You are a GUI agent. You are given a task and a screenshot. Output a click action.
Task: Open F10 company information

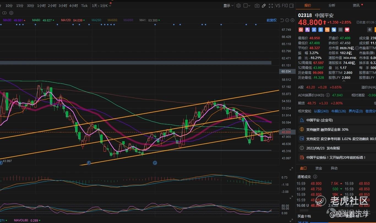point(285,5)
